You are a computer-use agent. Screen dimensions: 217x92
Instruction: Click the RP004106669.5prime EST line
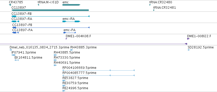98,70
